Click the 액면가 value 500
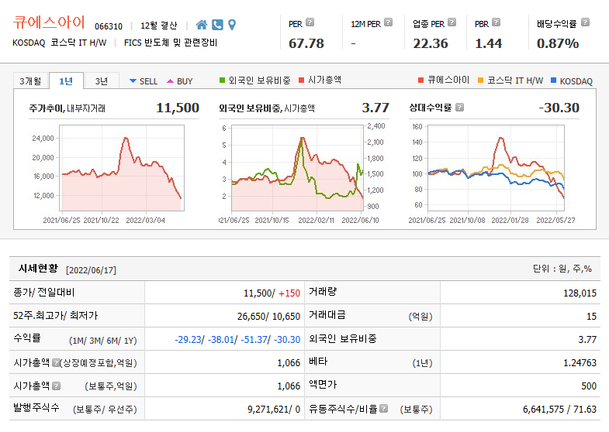 589,386
